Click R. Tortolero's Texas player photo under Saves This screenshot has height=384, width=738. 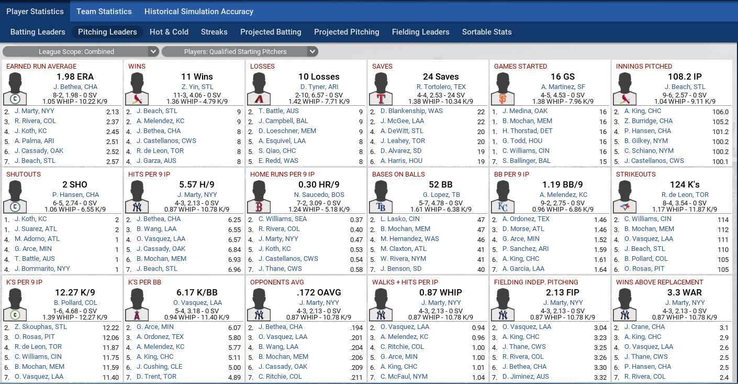[381, 89]
